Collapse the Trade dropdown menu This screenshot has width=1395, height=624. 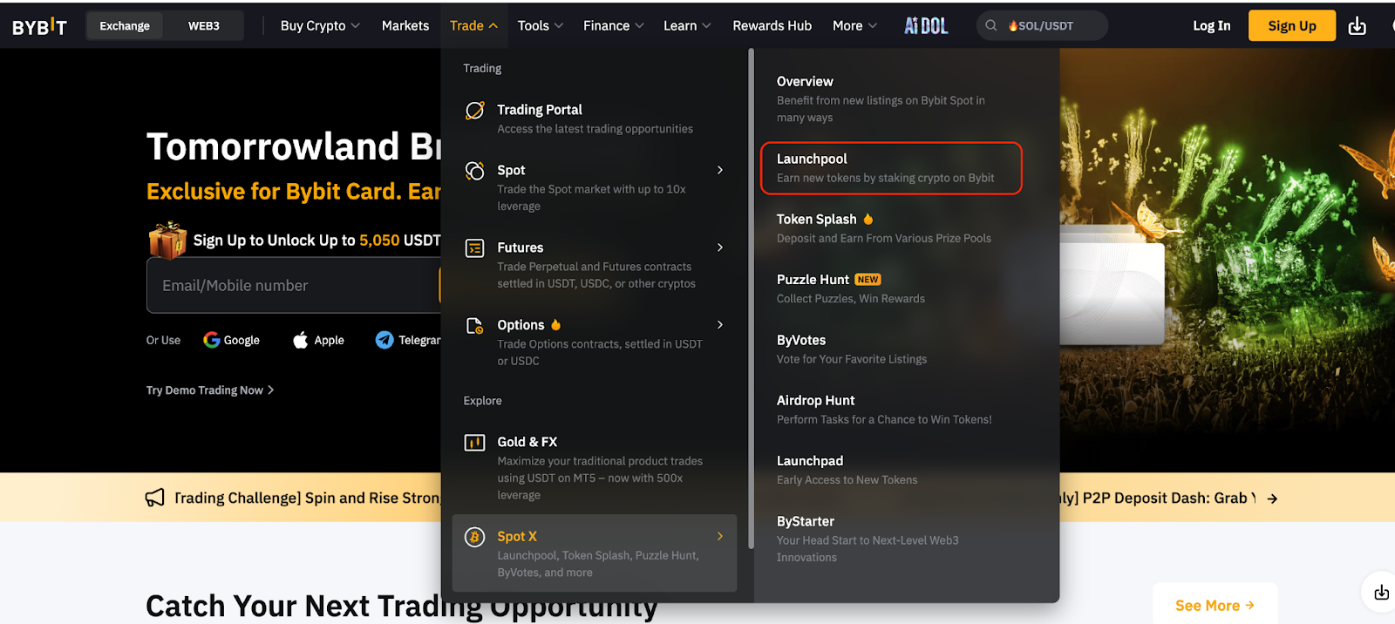click(x=474, y=26)
